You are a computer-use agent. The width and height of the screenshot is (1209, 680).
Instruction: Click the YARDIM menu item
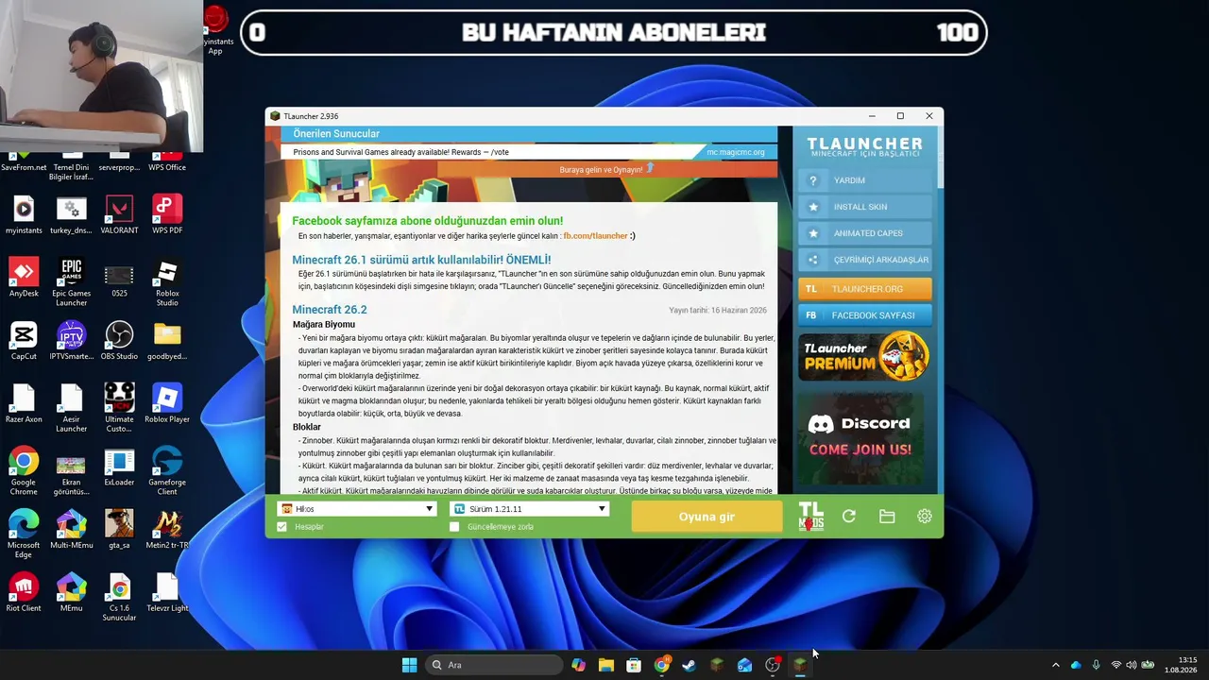[865, 180]
